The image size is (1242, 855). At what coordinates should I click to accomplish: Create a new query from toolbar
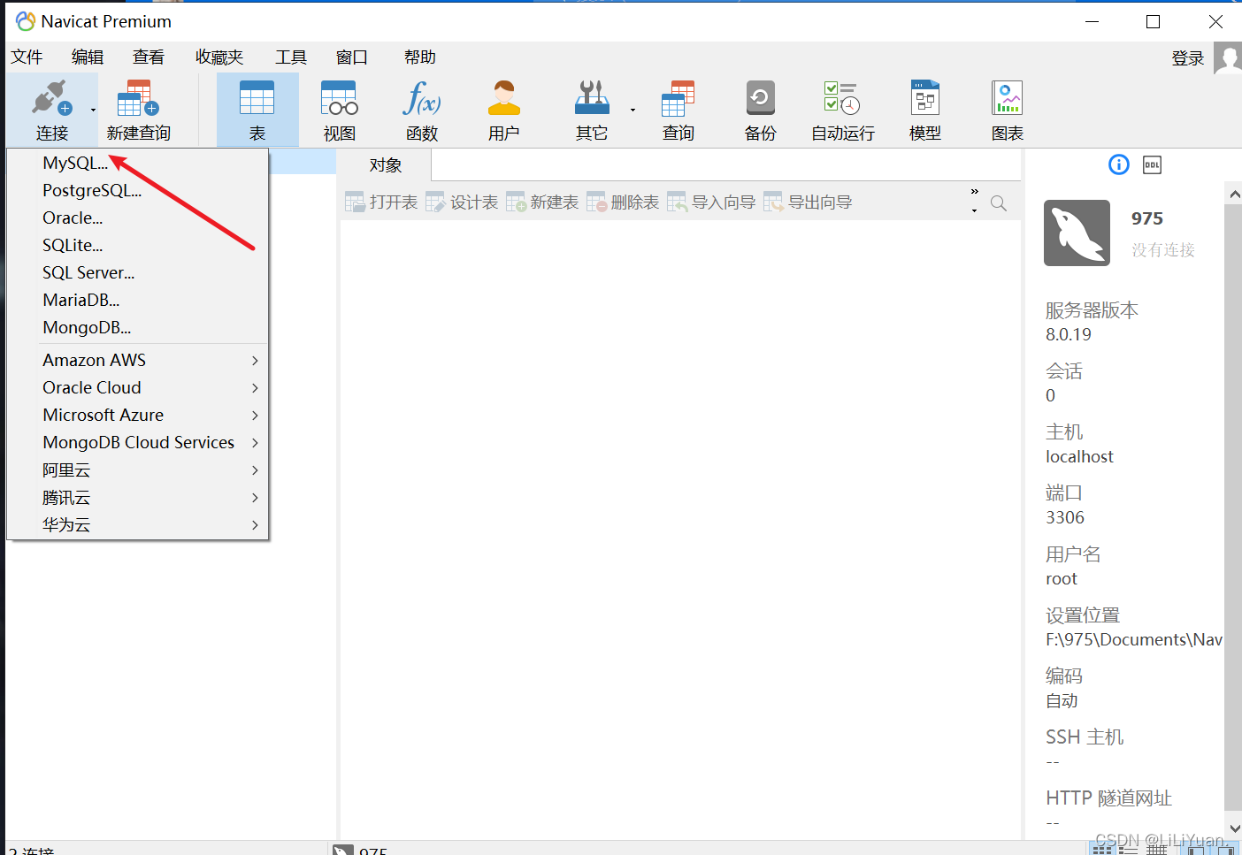tap(138, 109)
